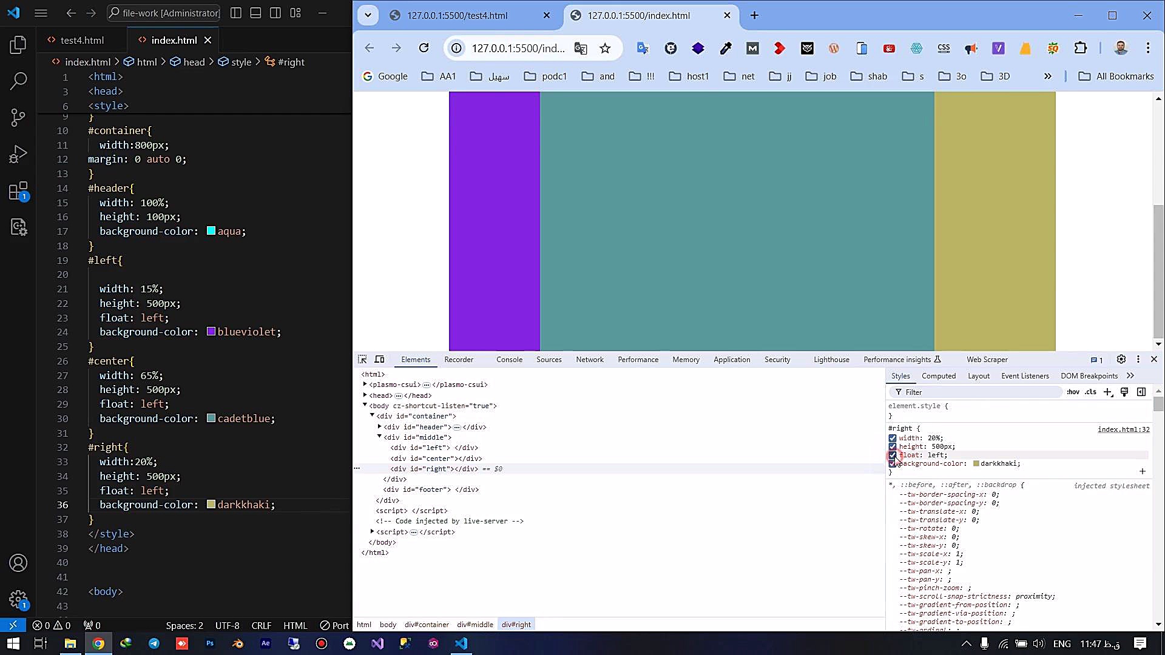Toggle the DevTools device toolbar
Screen dimensions: 1165x655
pos(379,359)
